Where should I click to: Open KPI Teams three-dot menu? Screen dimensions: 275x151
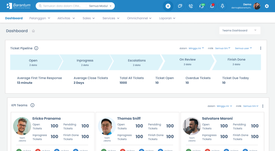click(x=263, y=106)
